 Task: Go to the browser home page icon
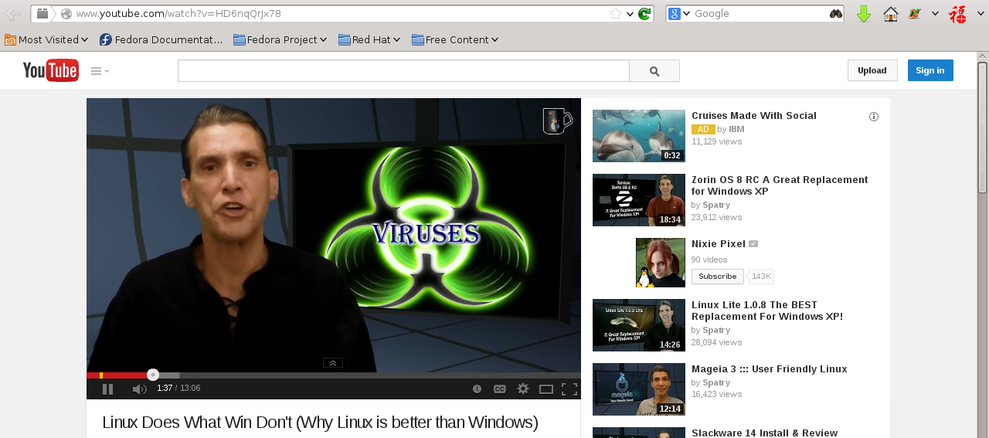[891, 14]
